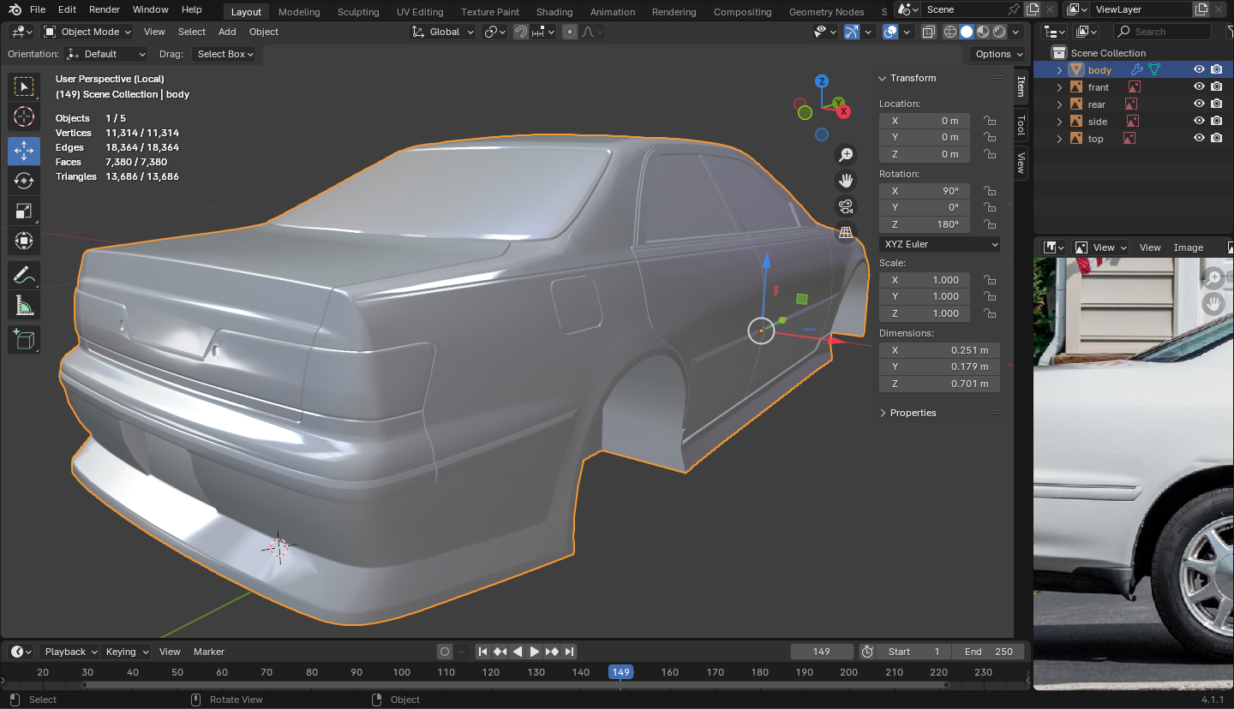Toggle camera view with the camera icon
Image resolution: width=1234 pixels, height=709 pixels.
[846, 206]
